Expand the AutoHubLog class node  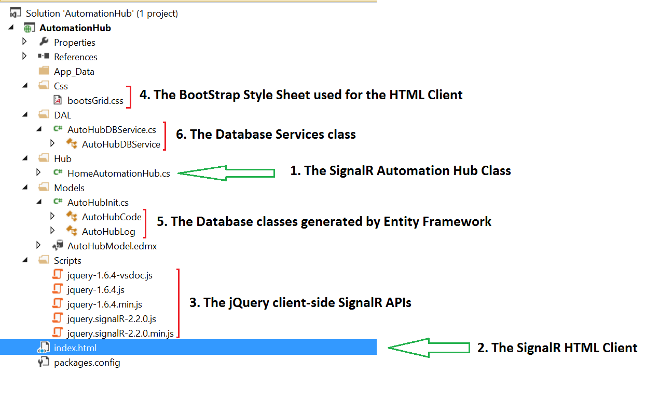[x=52, y=231]
